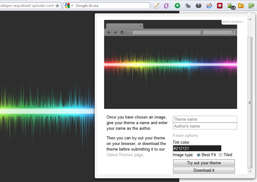Open the chain link extension
This screenshot has width=257, height=182.
pyautogui.click(x=188, y=6)
